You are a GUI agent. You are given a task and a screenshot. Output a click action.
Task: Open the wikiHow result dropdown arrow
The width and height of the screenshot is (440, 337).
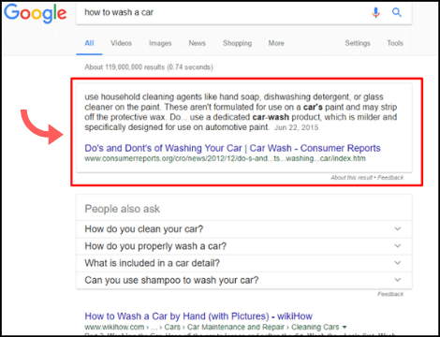(345, 327)
